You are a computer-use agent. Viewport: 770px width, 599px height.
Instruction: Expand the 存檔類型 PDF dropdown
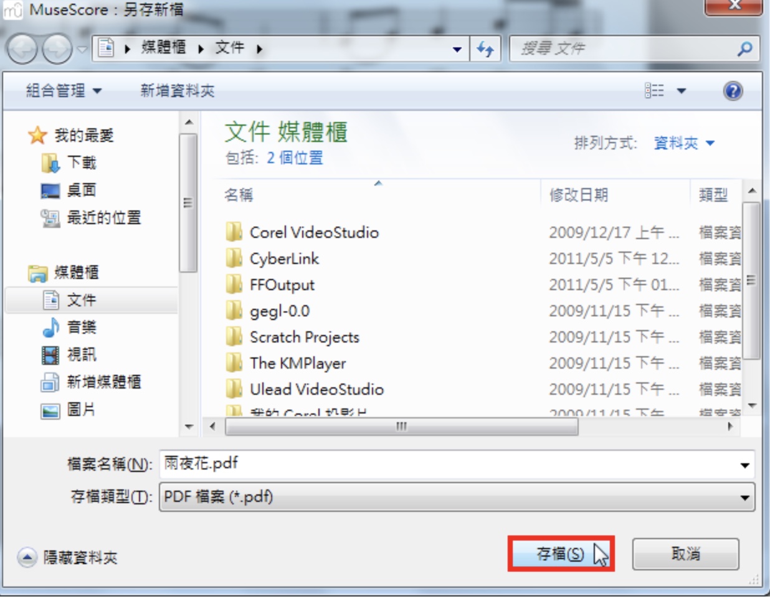pos(457,497)
